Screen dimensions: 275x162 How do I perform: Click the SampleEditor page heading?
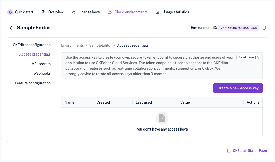point(34,28)
